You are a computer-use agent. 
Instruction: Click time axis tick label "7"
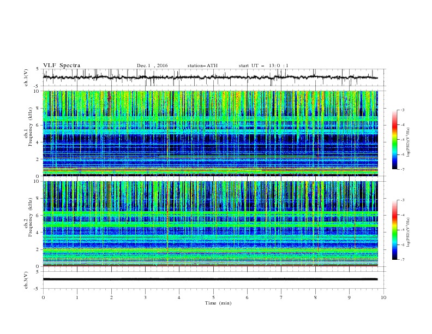(x=281, y=297)
